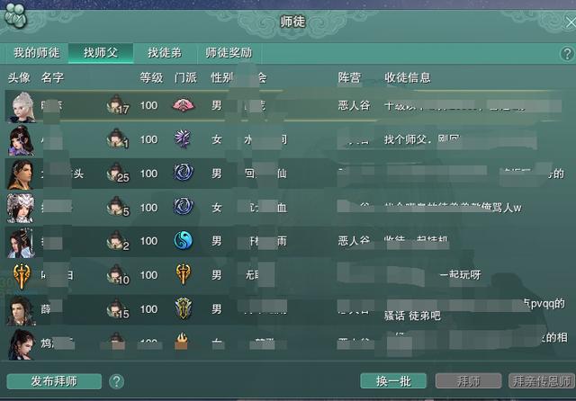The height and width of the screenshot is (401, 576).
Task: Click the shield emblem sect icon
Action: coord(183,308)
